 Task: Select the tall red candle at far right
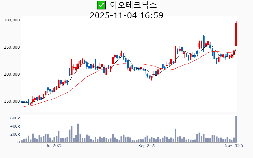pyautogui.click(x=236, y=34)
